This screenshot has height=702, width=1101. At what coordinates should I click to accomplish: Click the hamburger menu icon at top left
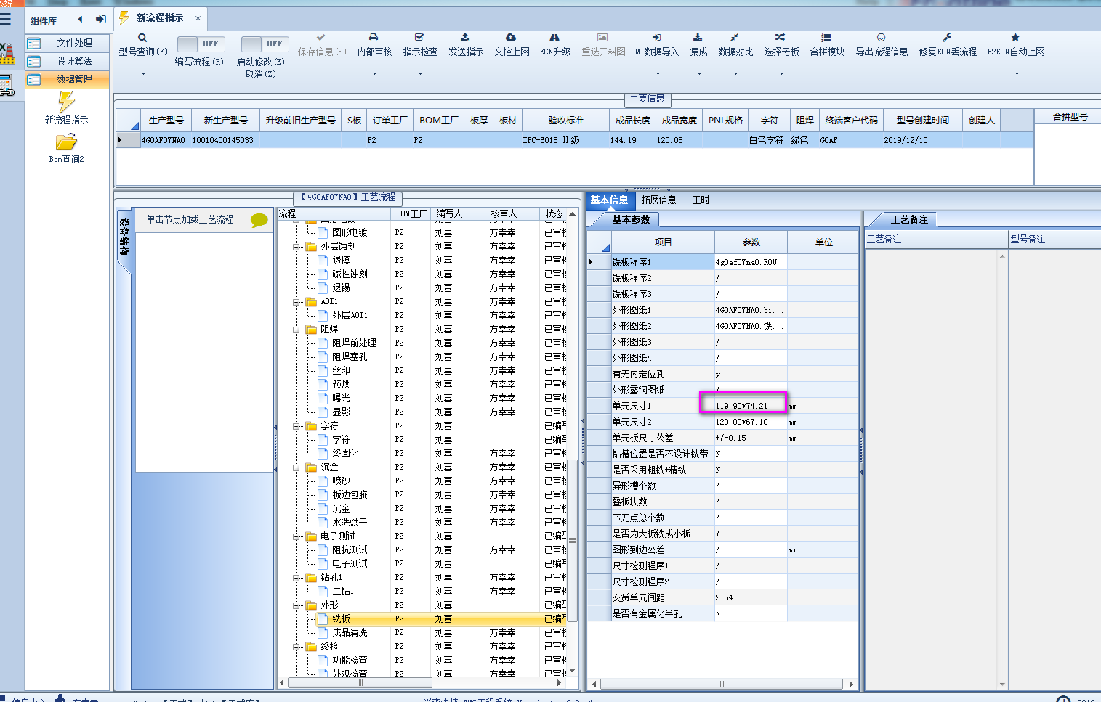pos(6,20)
